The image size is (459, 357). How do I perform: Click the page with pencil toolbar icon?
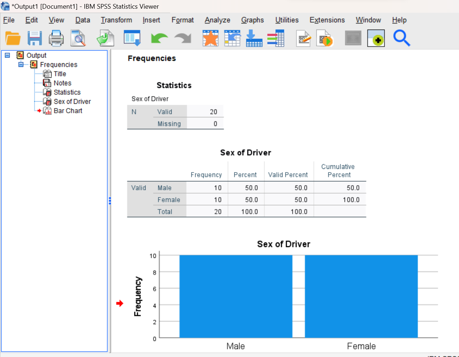coord(304,38)
